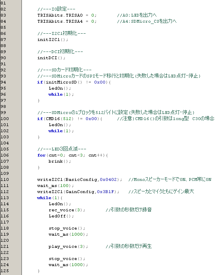Click the for(cnt=0; cnt<3; cnt++) line
215x275 pixels.
coord(73,155)
